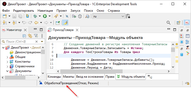
Task: Switch to the Права tab
Action: tap(110, 77)
